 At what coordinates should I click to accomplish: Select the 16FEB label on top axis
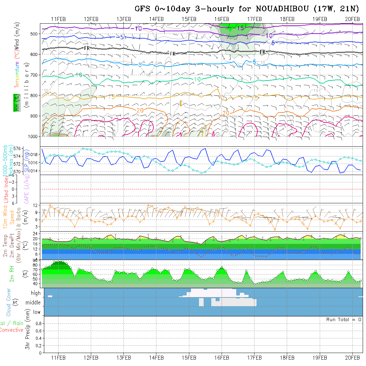pyautogui.click(x=222, y=19)
